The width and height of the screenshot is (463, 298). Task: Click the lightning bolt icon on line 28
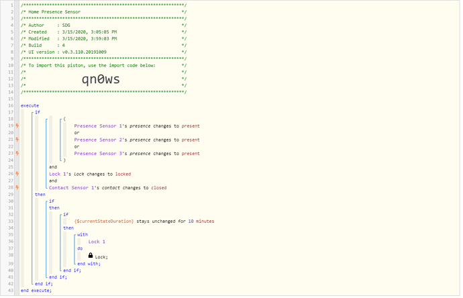point(17,187)
